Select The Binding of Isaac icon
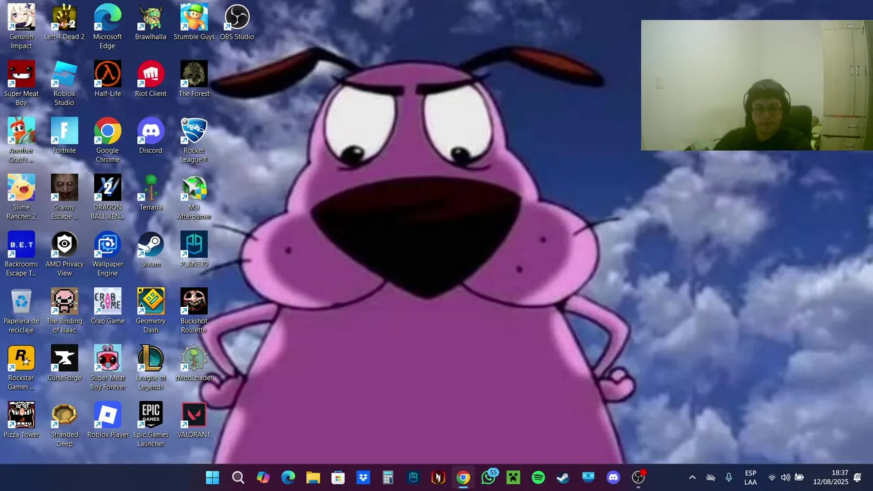 pyautogui.click(x=64, y=311)
